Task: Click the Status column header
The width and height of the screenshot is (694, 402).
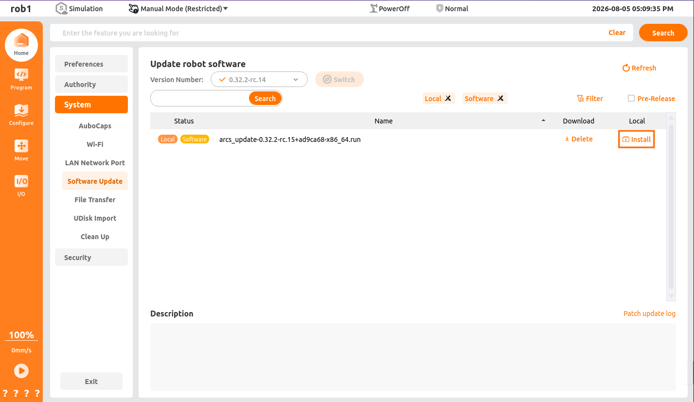Action: [x=184, y=121]
